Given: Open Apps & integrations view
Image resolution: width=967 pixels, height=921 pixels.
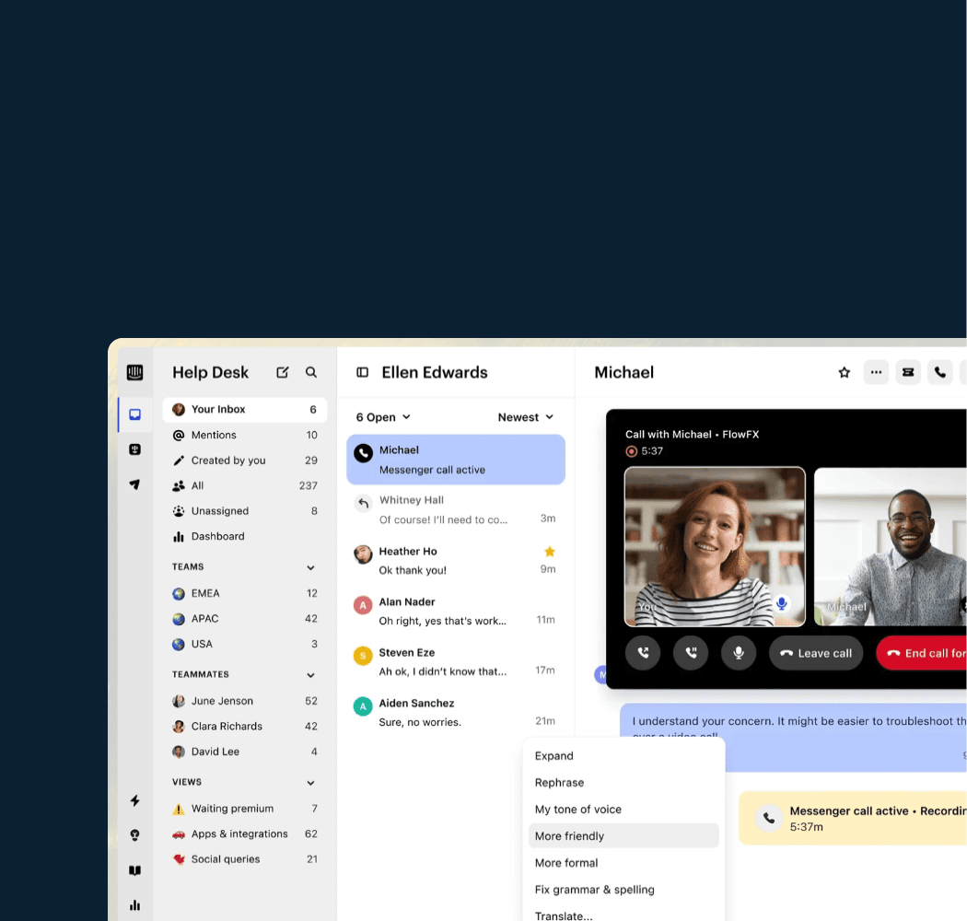Looking at the screenshot, I should [x=244, y=834].
